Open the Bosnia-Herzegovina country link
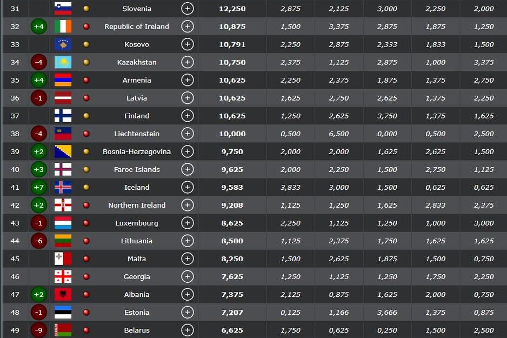The image size is (507, 338). click(137, 151)
